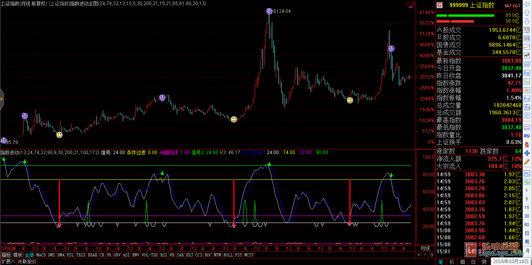The width and height of the screenshot is (532, 265).
Task: Switch to 15-minute period
Action: (527, 207)
